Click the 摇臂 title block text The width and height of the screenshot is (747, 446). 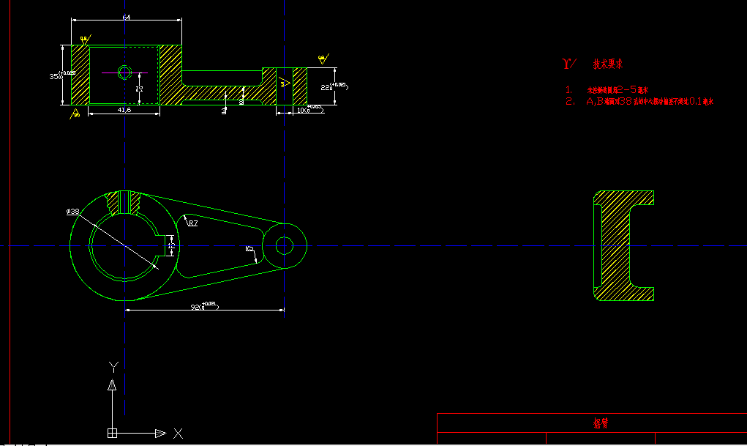point(601,423)
